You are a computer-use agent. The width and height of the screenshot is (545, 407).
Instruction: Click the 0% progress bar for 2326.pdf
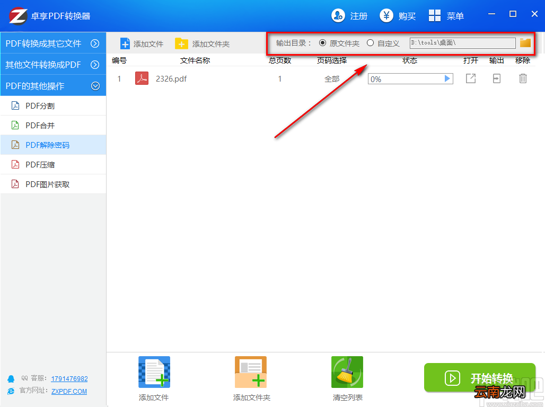(410, 79)
